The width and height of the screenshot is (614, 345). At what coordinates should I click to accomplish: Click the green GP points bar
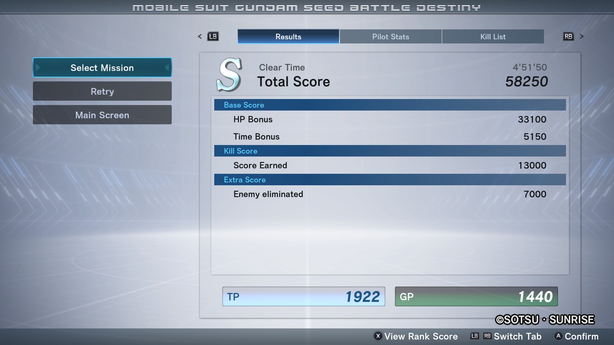pyautogui.click(x=476, y=296)
